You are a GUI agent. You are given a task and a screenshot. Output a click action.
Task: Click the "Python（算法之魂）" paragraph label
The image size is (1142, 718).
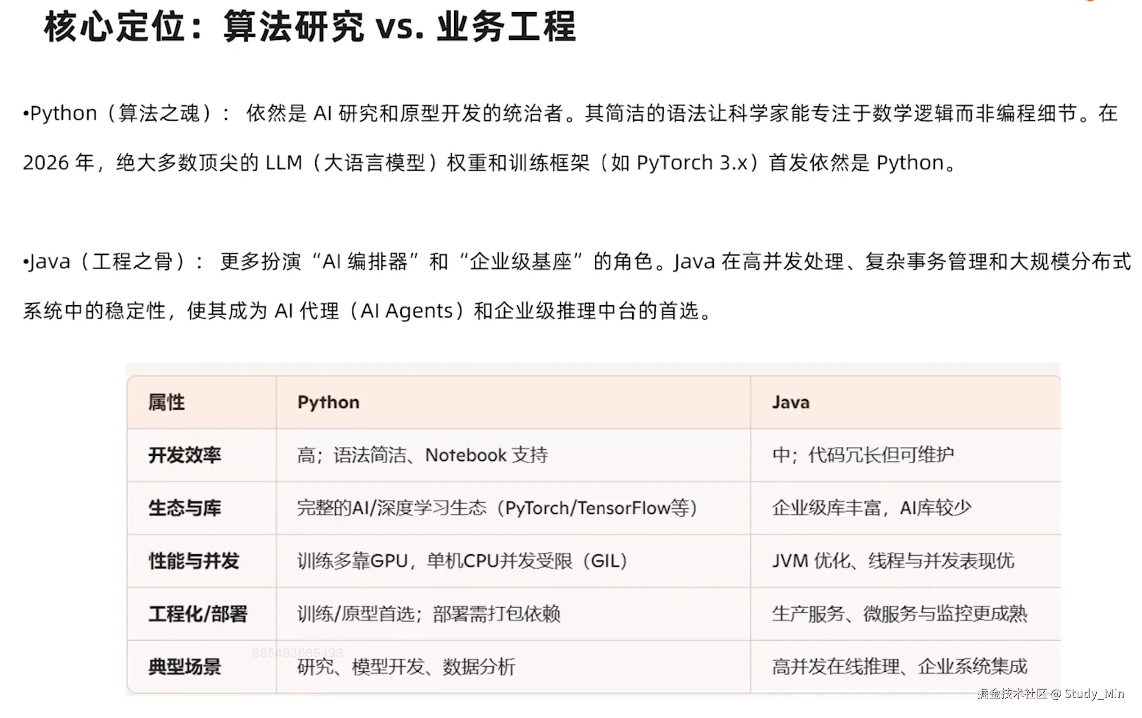click(x=121, y=114)
